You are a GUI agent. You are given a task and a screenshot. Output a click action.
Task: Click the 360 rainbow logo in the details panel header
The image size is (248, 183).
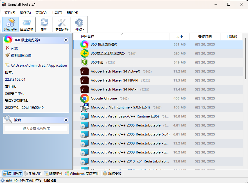tap(8, 39)
